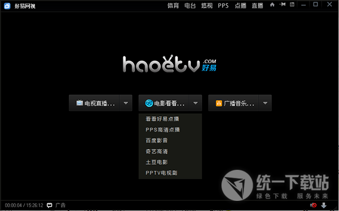Pin the window always on top
339x211 pixels.
pyautogui.click(x=282, y=5)
